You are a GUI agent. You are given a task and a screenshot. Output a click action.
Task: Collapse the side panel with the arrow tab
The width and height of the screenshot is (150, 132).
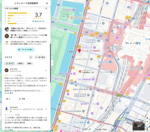click(x=52, y=63)
